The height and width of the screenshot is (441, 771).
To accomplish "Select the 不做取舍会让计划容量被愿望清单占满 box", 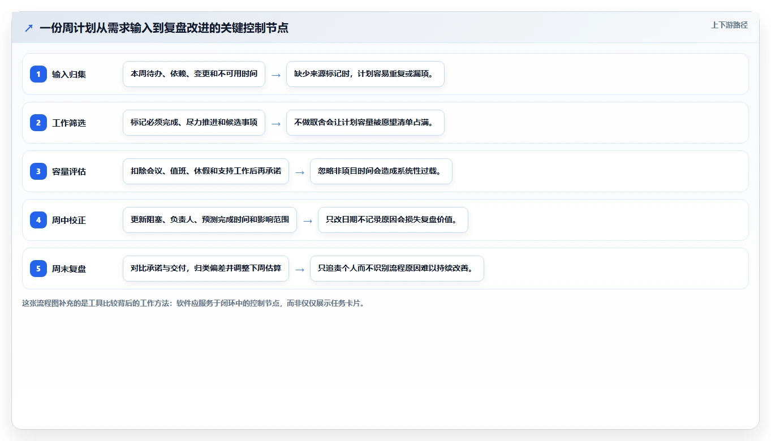I will (365, 123).
